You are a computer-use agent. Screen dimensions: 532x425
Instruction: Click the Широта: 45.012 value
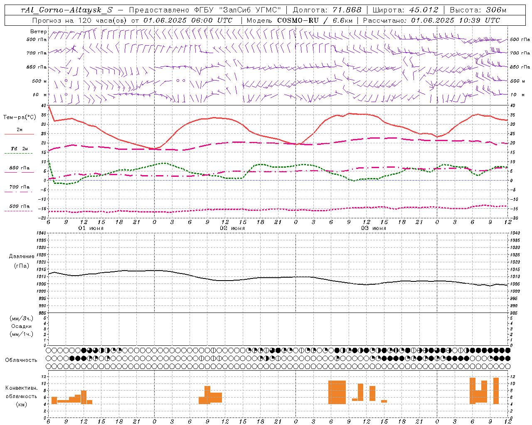tap(405, 10)
